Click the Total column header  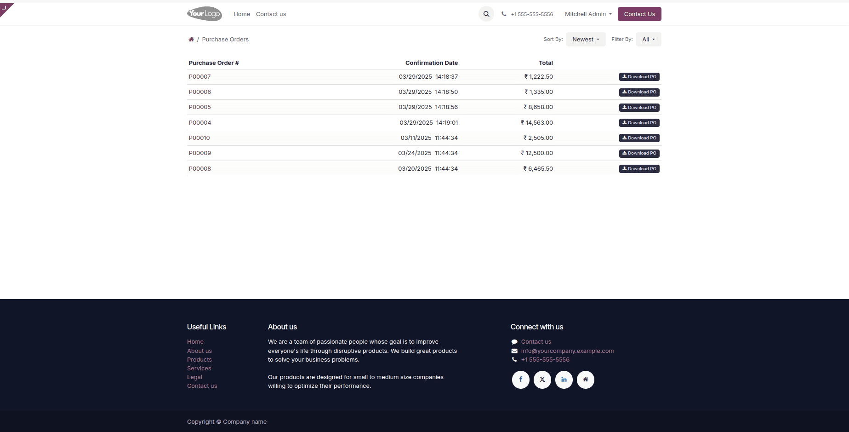point(546,63)
